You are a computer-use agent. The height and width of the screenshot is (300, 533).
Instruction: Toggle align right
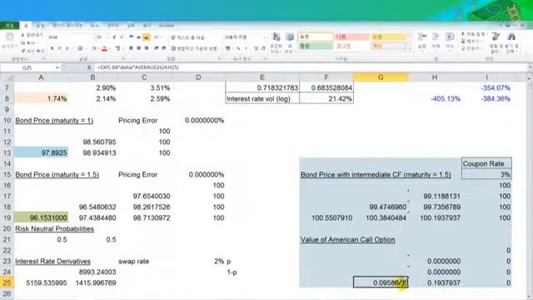point(147,48)
